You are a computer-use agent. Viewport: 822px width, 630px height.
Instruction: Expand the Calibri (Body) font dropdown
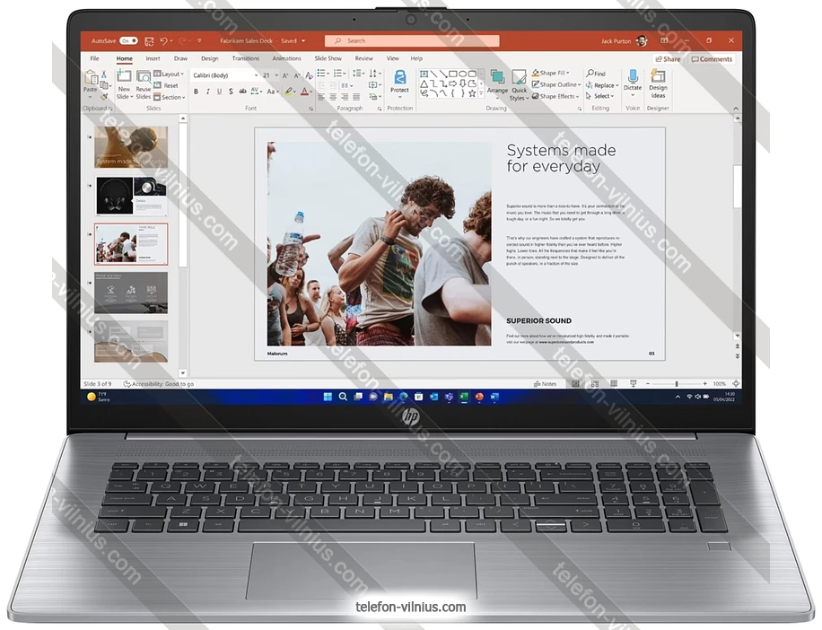[255, 75]
